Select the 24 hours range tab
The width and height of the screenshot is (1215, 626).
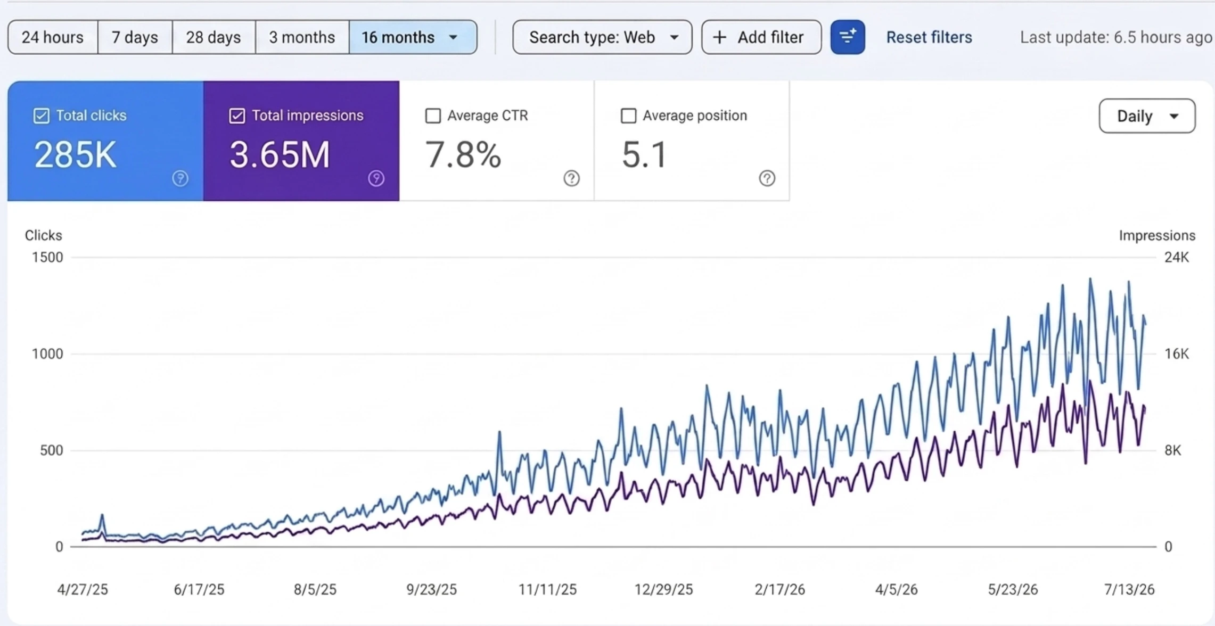coord(53,37)
